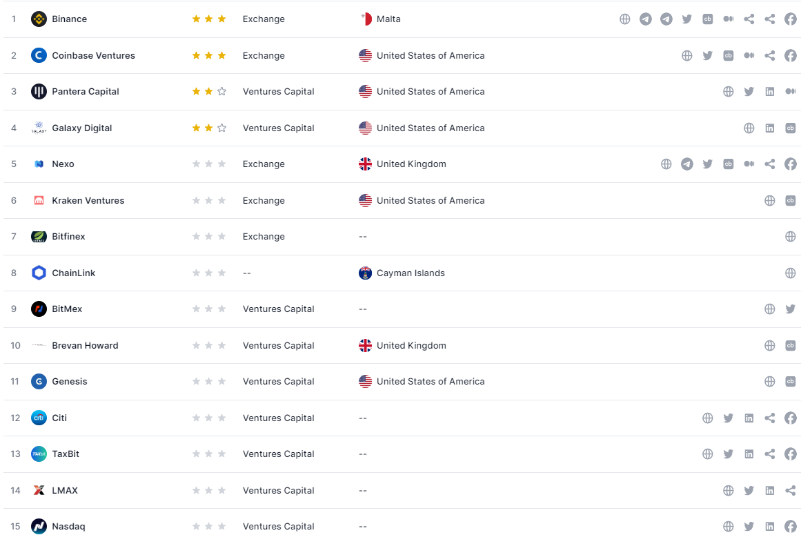801x544 pixels.
Task: Click the LMAX logo
Action: (x=39, y=490)
